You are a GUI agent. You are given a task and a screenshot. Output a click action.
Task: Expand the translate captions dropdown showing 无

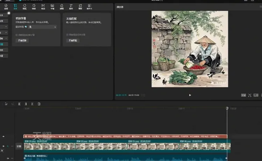click(x=42, y=27)
